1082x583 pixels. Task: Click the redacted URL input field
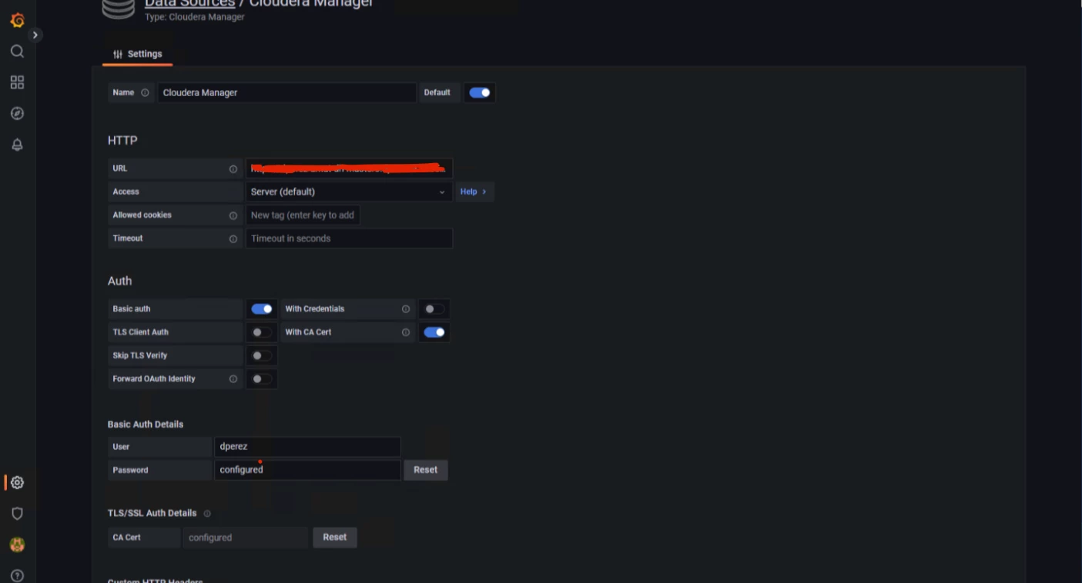[x=349, y=168]
